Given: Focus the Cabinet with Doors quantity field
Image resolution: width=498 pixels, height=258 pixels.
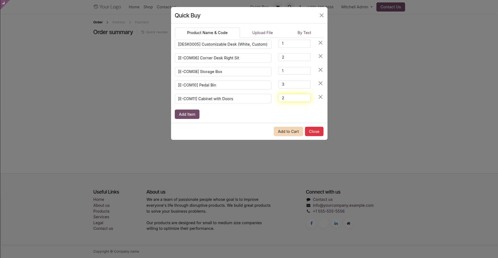Looking at the screenshot, I should point(295,98).
